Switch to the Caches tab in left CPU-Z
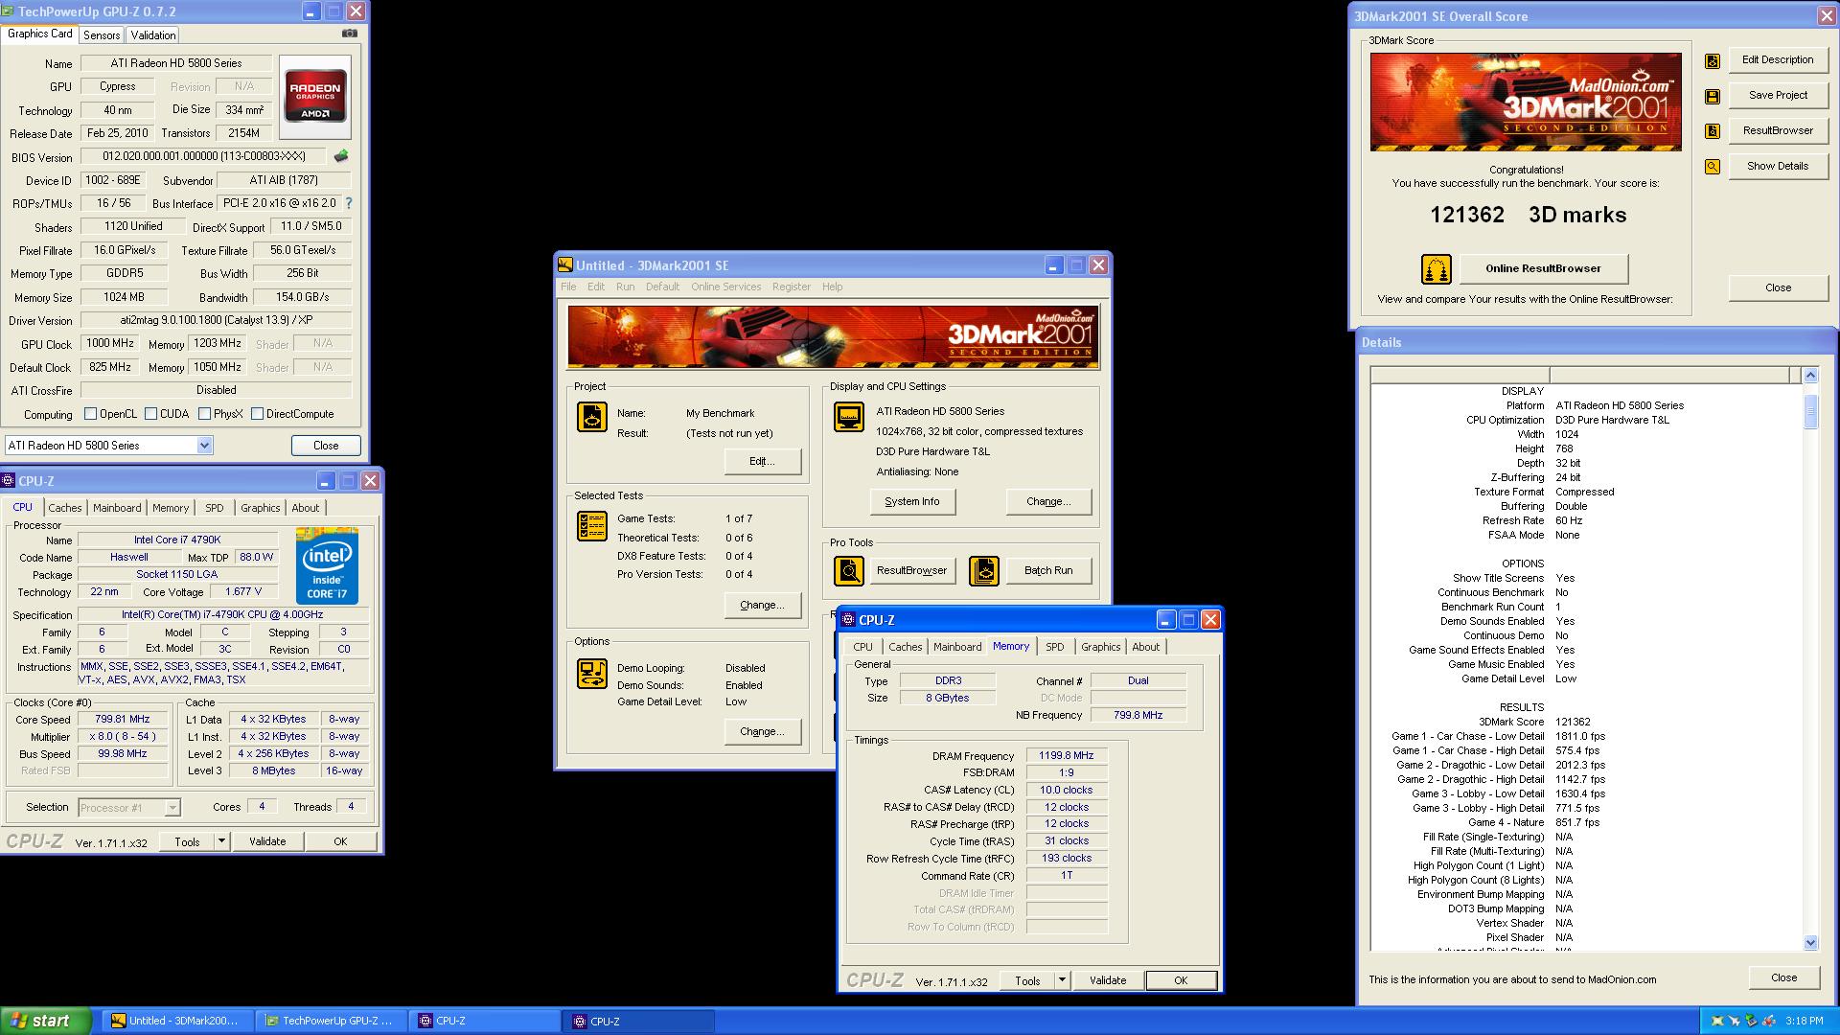The image size is (1840, 1035). pyautogui.click(x=65, y=508)
